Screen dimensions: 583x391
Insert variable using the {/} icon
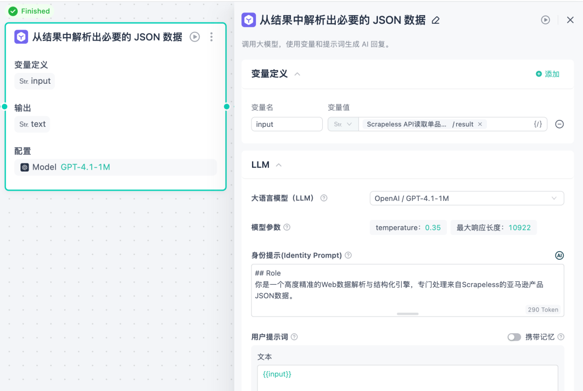538,124
